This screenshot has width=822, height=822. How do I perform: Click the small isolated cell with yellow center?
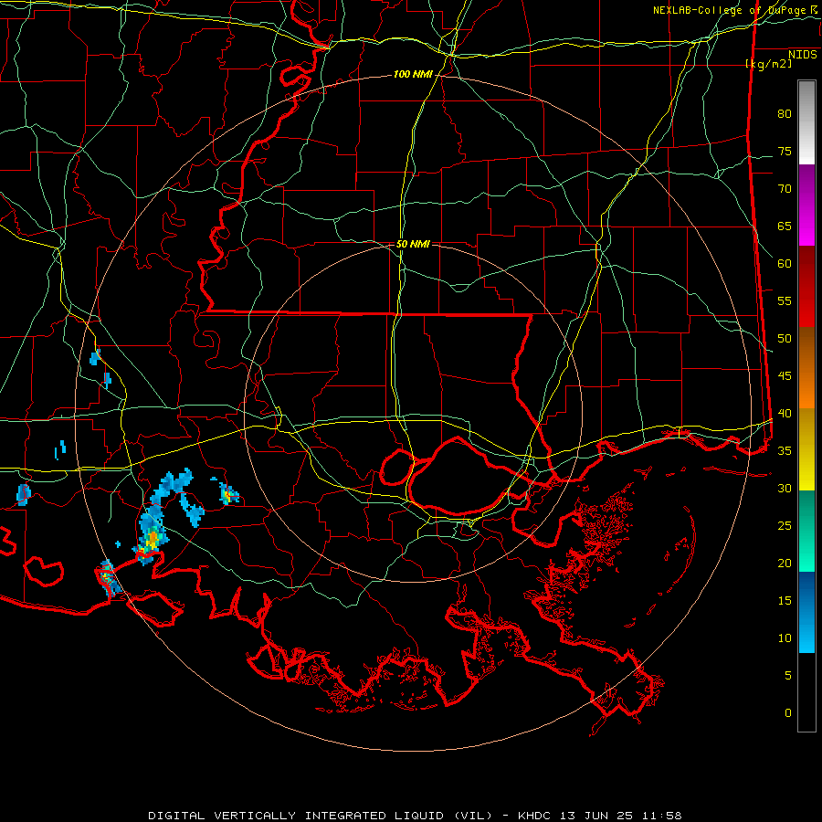pos(228,494)
